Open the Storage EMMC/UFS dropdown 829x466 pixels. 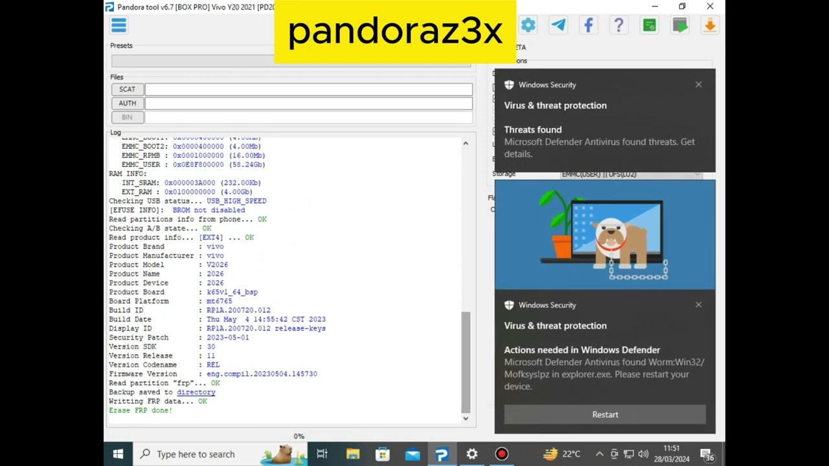pyautogui.click(x=631, y=174)
